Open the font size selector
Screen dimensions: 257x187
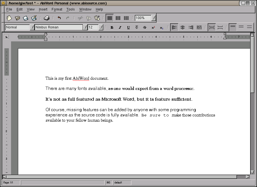pos(100,27)
